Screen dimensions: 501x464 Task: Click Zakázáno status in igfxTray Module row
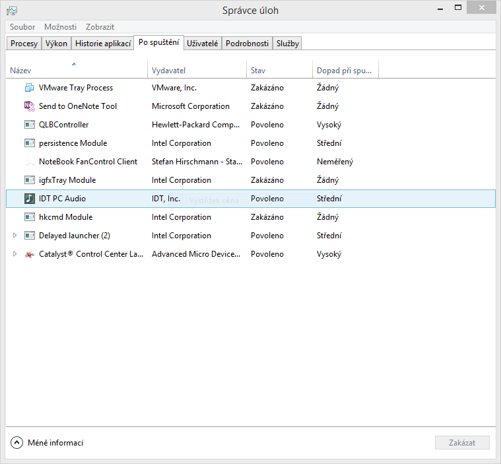coord(267,180)
